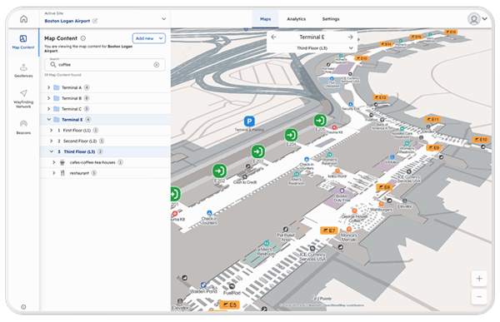The height and width of the screenshot is (322, 500).
Task: Click the orange E12 gate marker
Action: [380, 97]
